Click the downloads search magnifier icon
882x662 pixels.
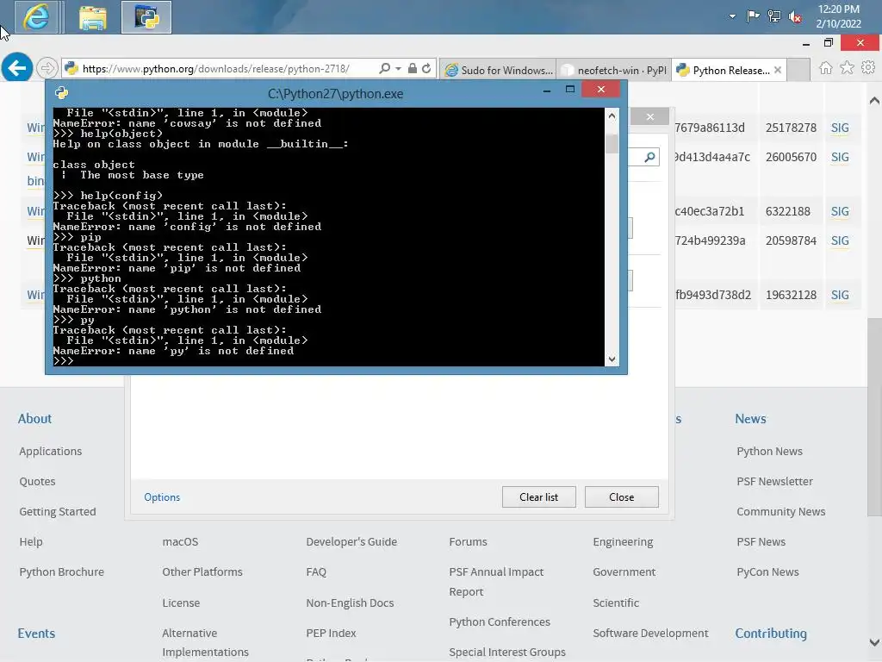pyautogui.click(x=649, y=157)
